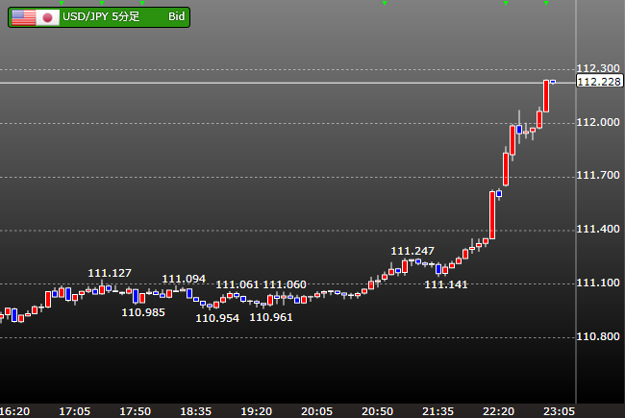Viewport: 625px width, 418px height.
Task: Click the 20:05 time axis label
Action: click(x=317, y=411)
